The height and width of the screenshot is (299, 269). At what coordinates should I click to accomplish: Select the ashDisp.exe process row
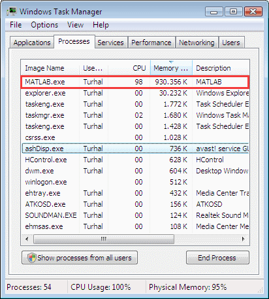coord(135,149)
